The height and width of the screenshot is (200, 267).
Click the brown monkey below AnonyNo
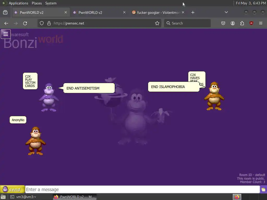click(35, 141)
